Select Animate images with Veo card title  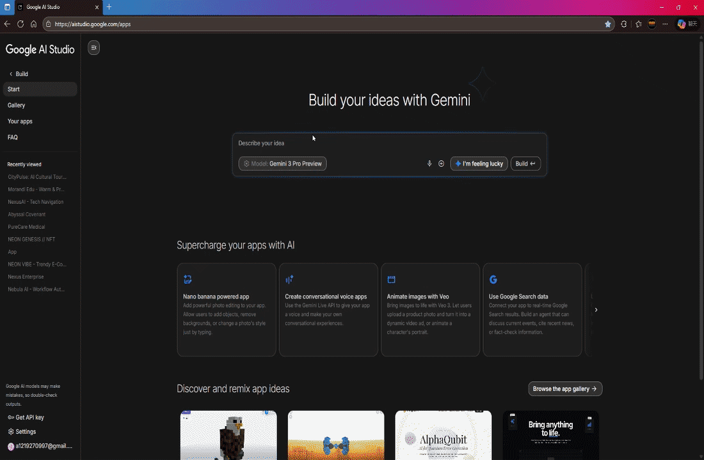coord(418,297)
